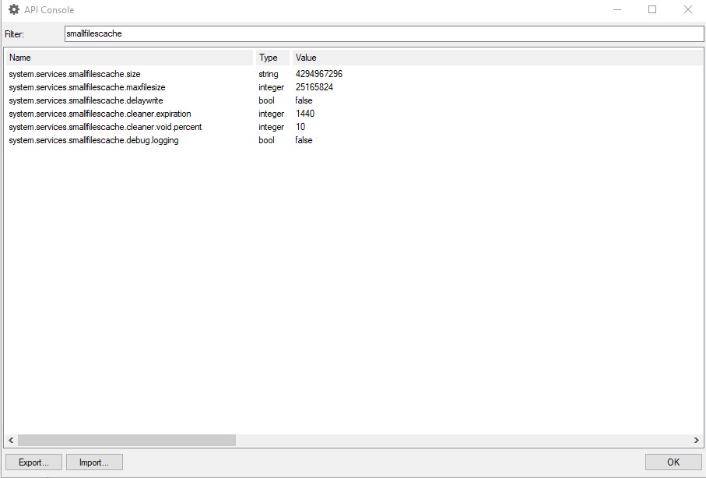Viewport: 706px width, 478px height.
Task: Click the horizontal scrollbar right arrow
Action: click(697, 440)
